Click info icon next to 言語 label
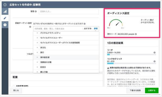This screenshot has width=162, height=97. (36, 11)
